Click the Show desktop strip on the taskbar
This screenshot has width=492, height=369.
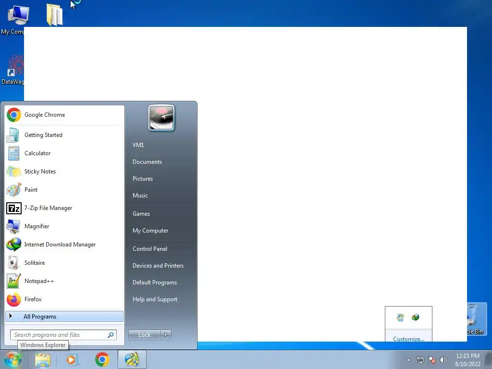489,359
